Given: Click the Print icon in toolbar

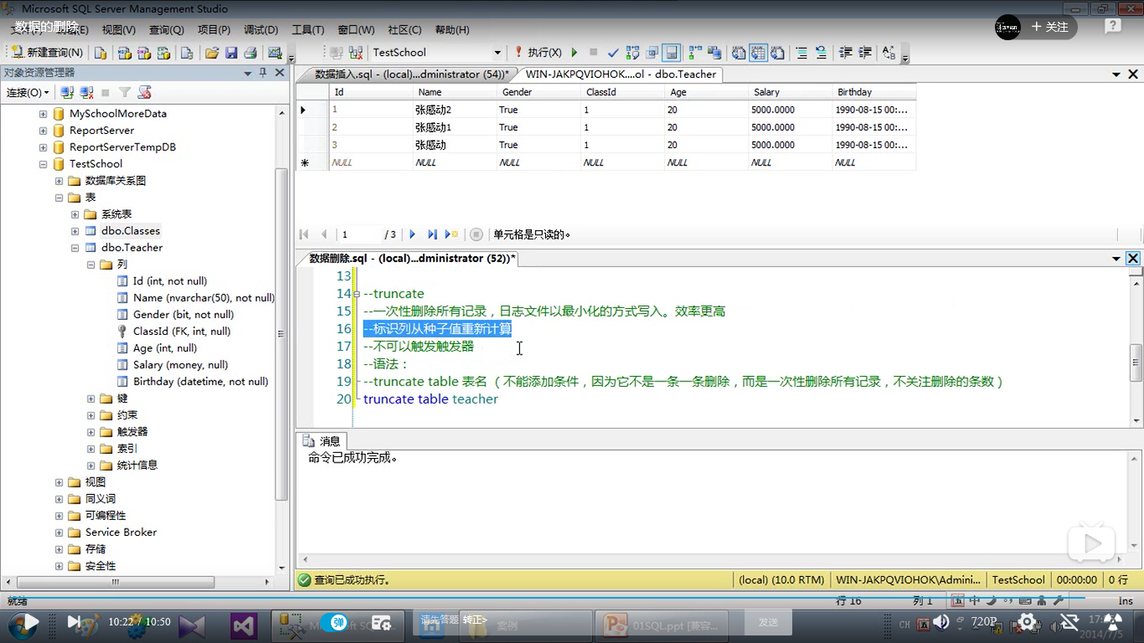Looking at the screenshot, I should pos(250,52).
